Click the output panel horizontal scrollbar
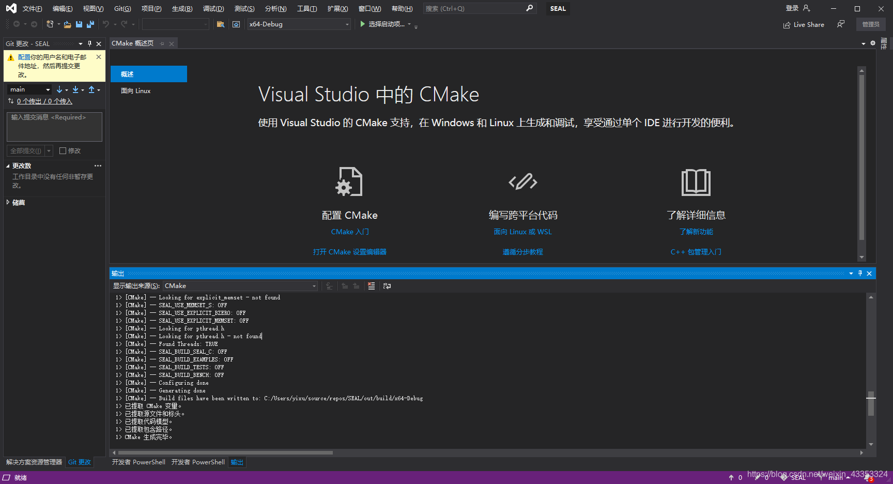 (225, 452)
